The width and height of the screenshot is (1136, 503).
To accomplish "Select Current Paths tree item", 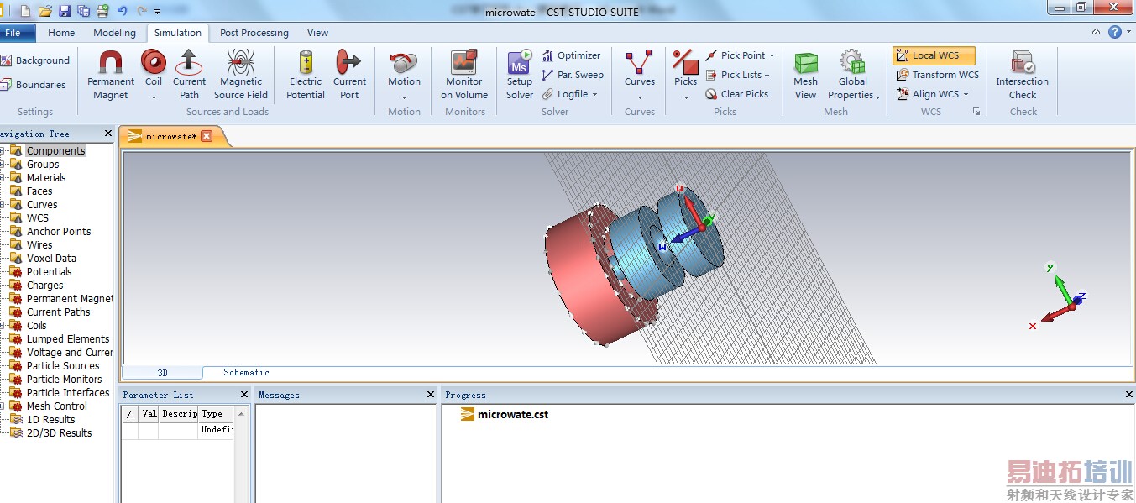I will click(x=58, y=312).
